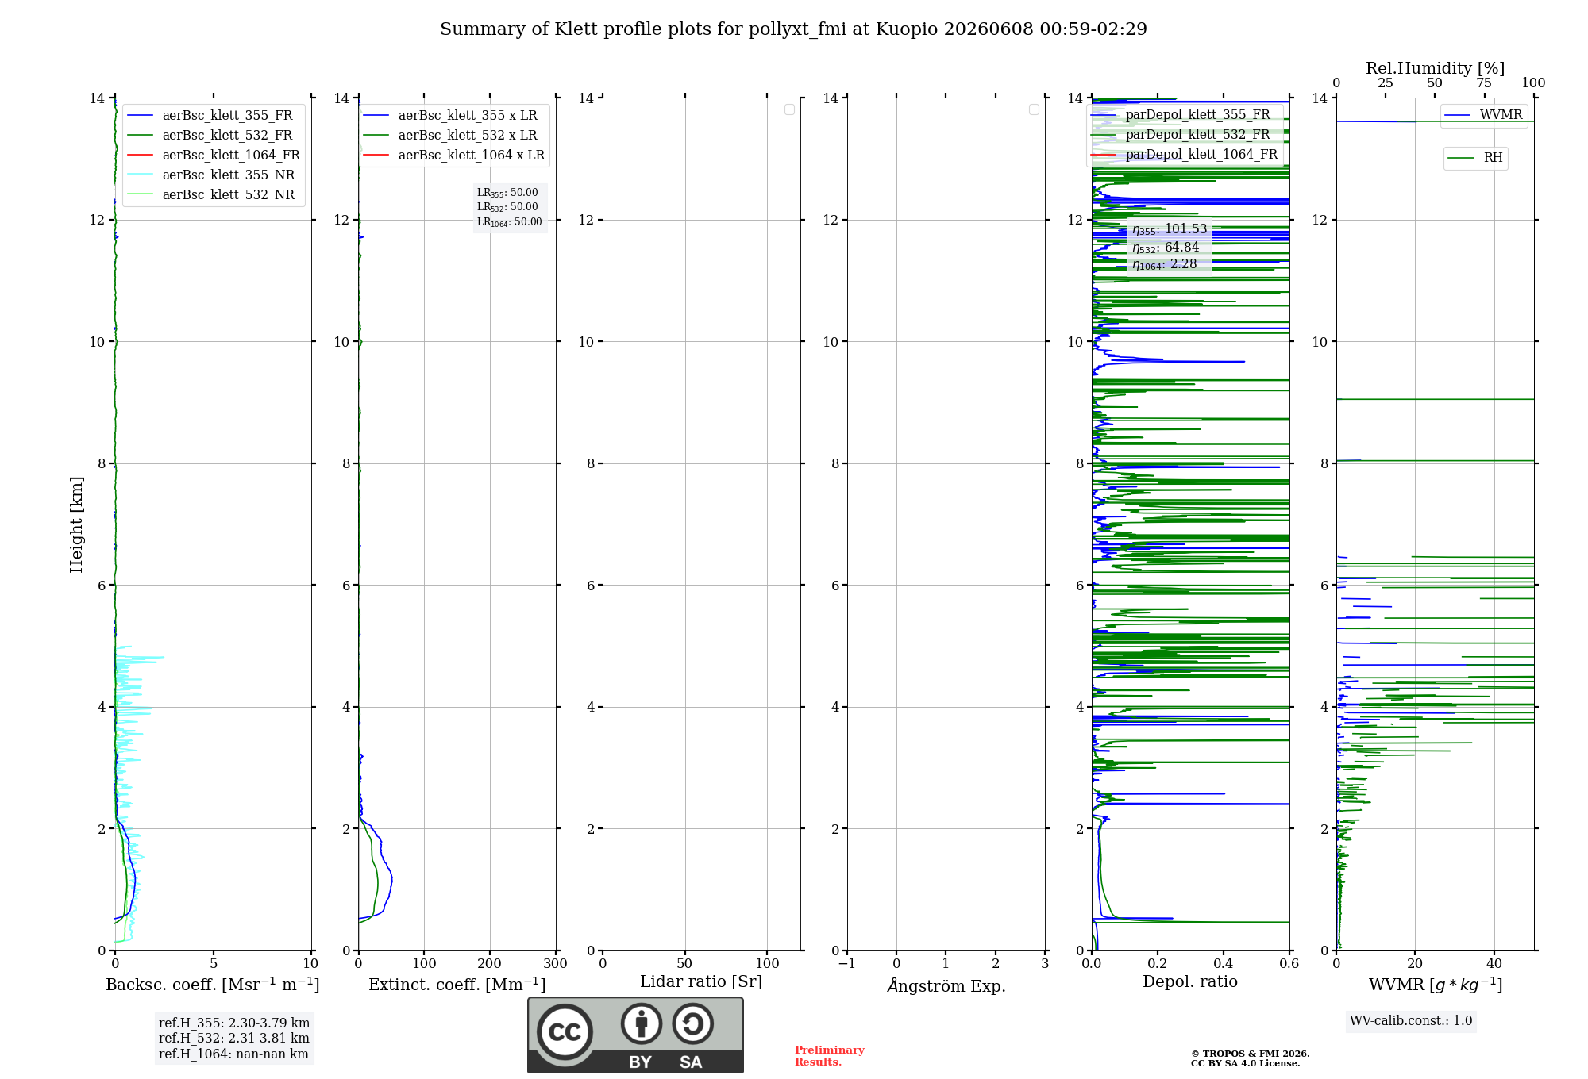Click the WVMR [g*kg⁻¹] axis label
The height and width of the screenshot is (1079, 1588).
click(1436, 985)
